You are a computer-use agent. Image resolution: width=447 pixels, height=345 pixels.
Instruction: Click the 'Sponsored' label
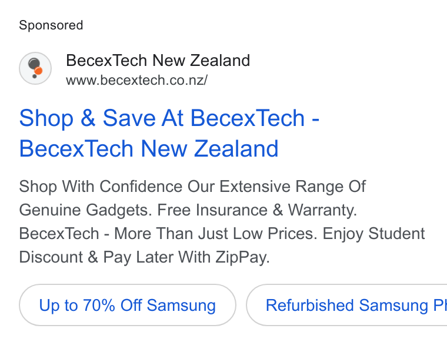[x=51, y=25]
